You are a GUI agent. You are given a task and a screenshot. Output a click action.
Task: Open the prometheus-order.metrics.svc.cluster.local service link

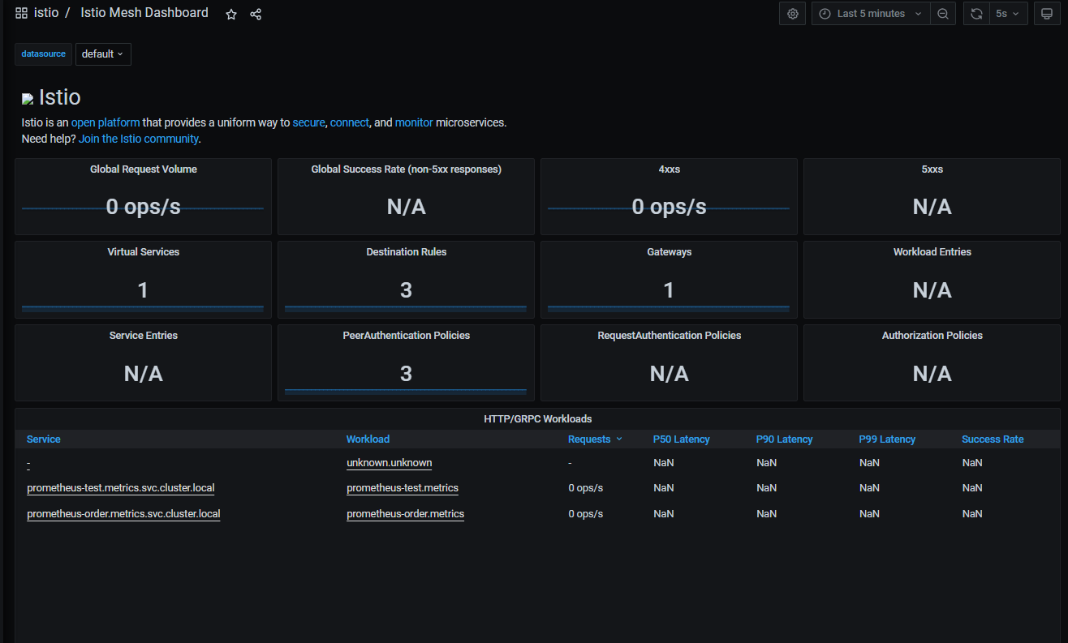click(123, 513)
